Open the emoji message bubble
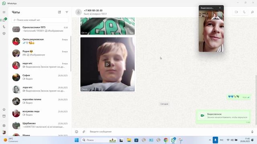 [x=239, y=97]
